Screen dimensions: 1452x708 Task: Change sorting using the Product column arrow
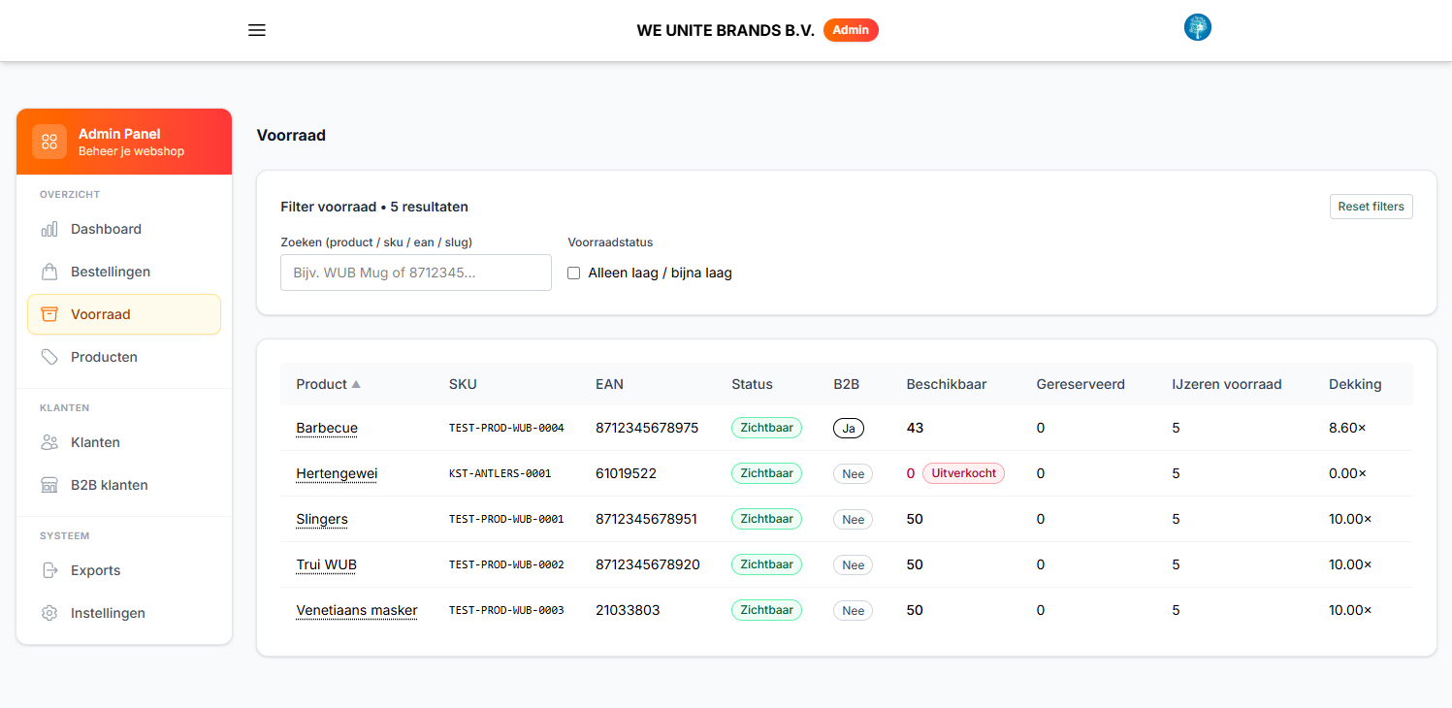pyautogui.click(x=356, y=384)
